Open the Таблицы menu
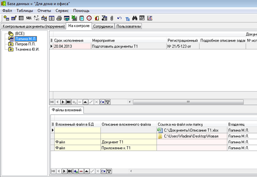Screen dimensions: 257x177 (x=25, y=11)
